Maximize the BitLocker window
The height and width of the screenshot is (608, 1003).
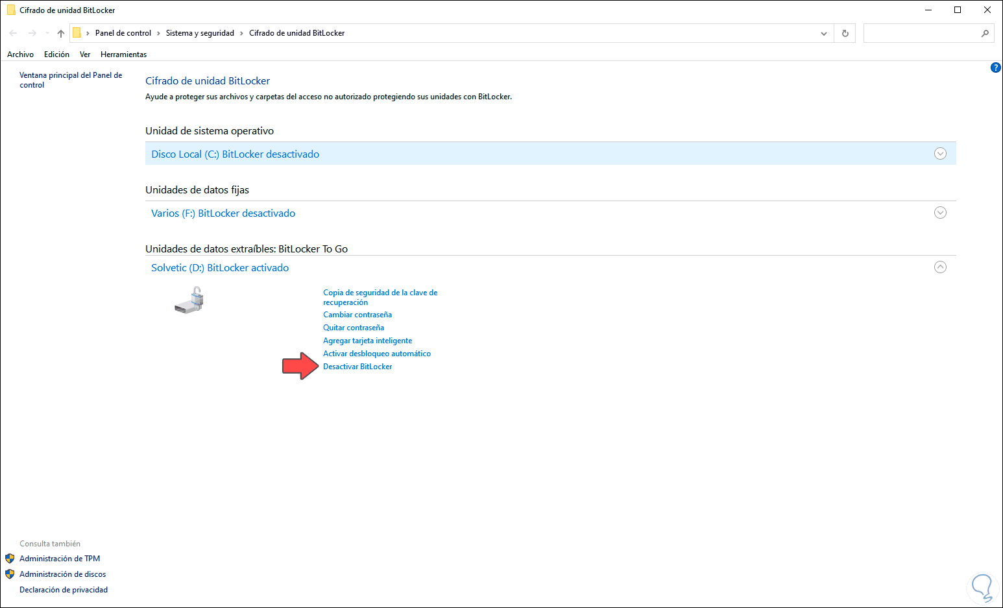point(958,10)
